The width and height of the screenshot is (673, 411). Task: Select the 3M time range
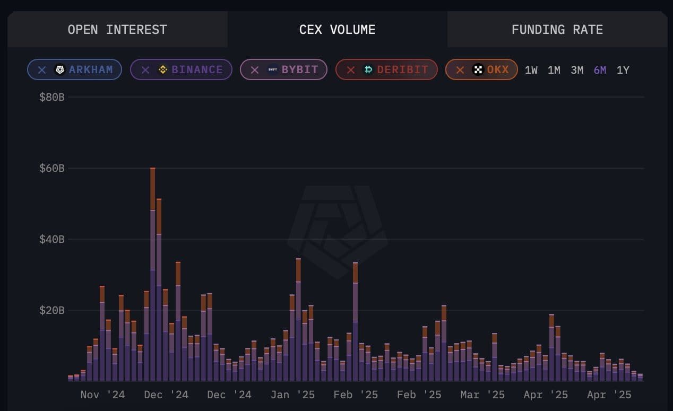coord(577,69)
